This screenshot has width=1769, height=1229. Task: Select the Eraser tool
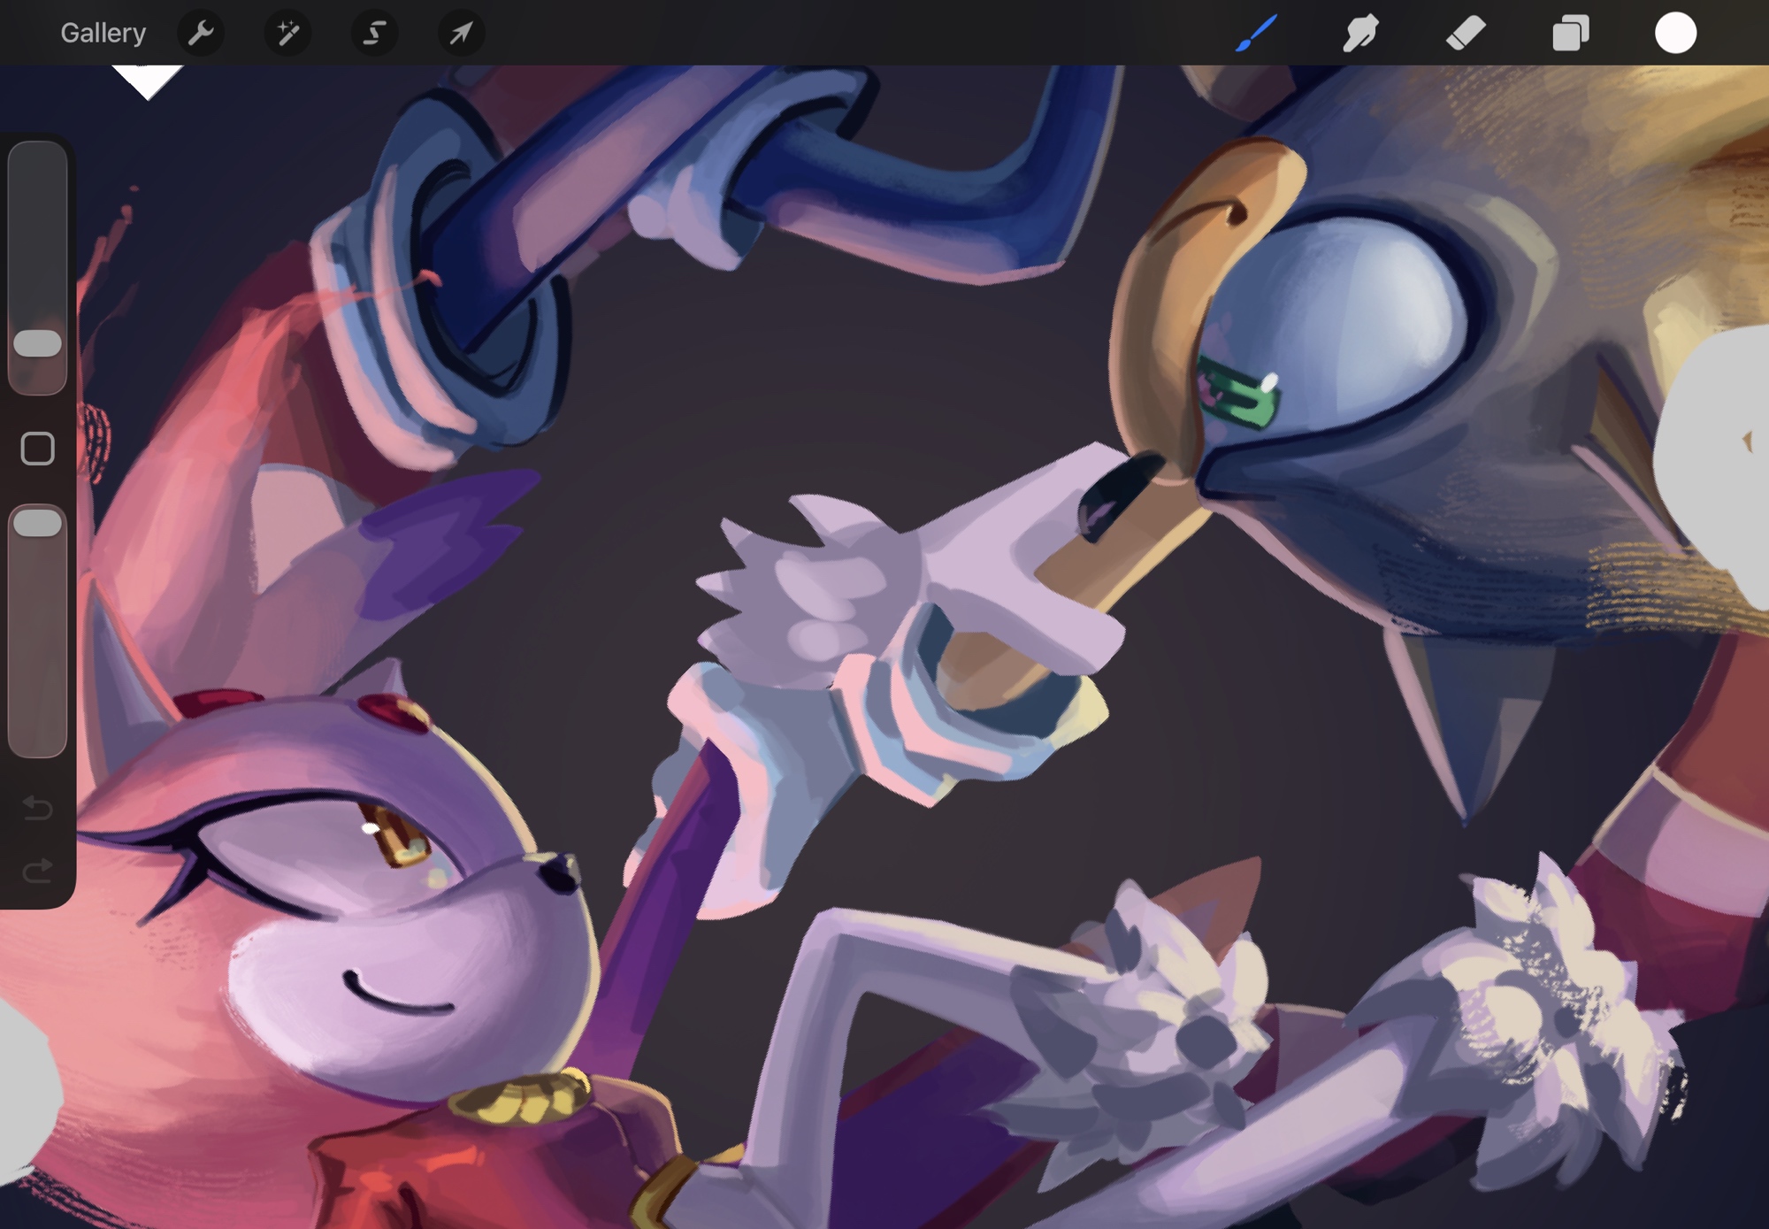click(x=1466, y=33)
